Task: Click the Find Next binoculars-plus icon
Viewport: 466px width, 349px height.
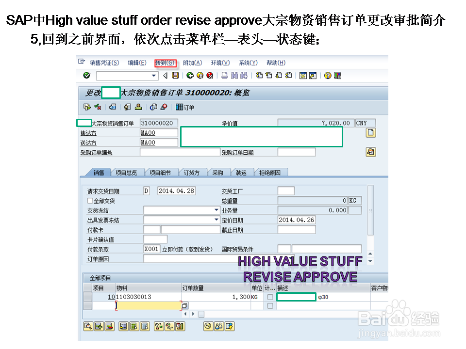Action: 244,76
